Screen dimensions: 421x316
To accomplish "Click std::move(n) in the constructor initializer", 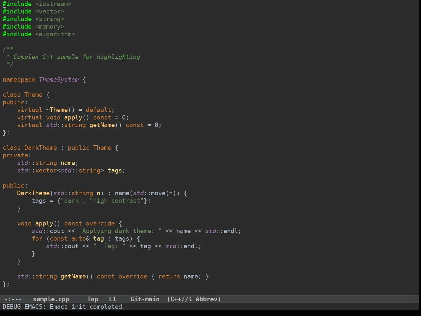I will point(155,193).
